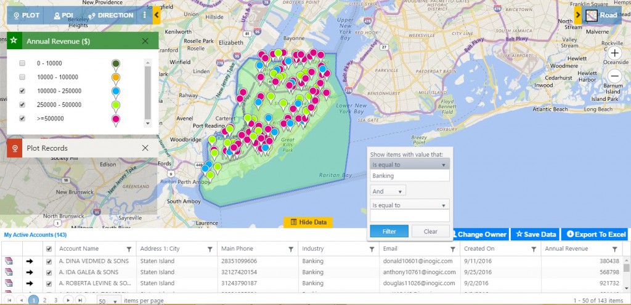Open the first Is equal to operator dropdown
Image resolution: width=631 pixels, height=305 pixels.
tap(409, 165)
